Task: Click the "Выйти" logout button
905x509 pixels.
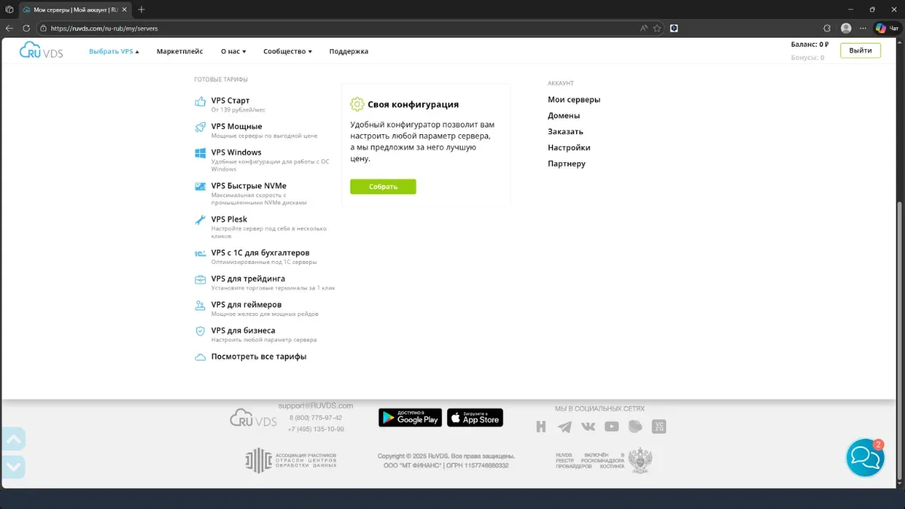Action: click(860, 51)
